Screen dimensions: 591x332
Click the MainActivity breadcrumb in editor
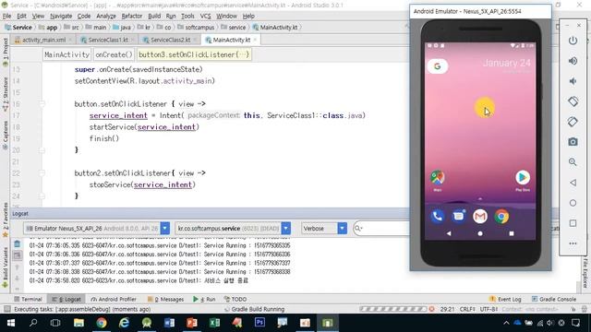point(66,55)
